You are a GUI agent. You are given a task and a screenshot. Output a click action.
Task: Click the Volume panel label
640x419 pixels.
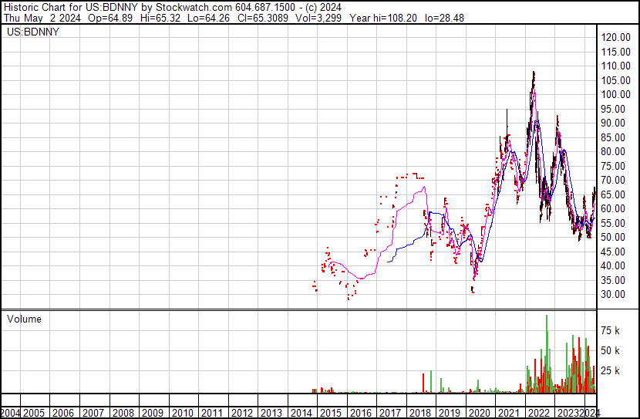[x=24, y=319]
